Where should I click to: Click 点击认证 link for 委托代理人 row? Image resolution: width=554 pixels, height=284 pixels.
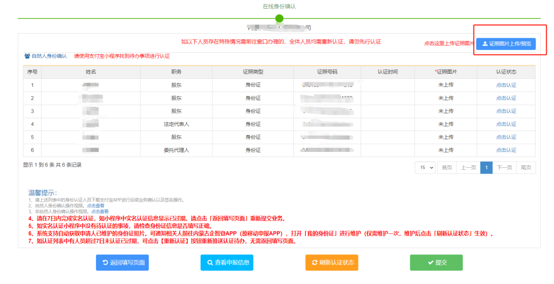506,150
